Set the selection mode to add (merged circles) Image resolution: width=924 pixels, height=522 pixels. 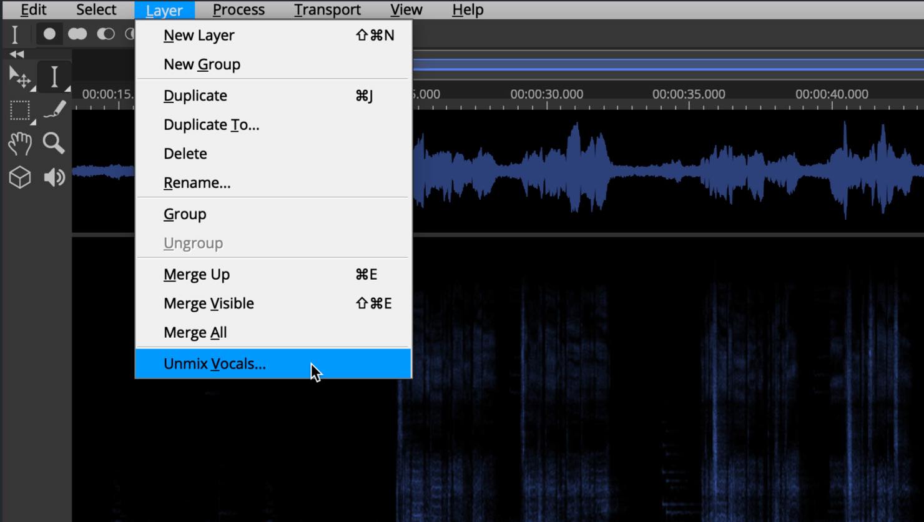[77, 34]
